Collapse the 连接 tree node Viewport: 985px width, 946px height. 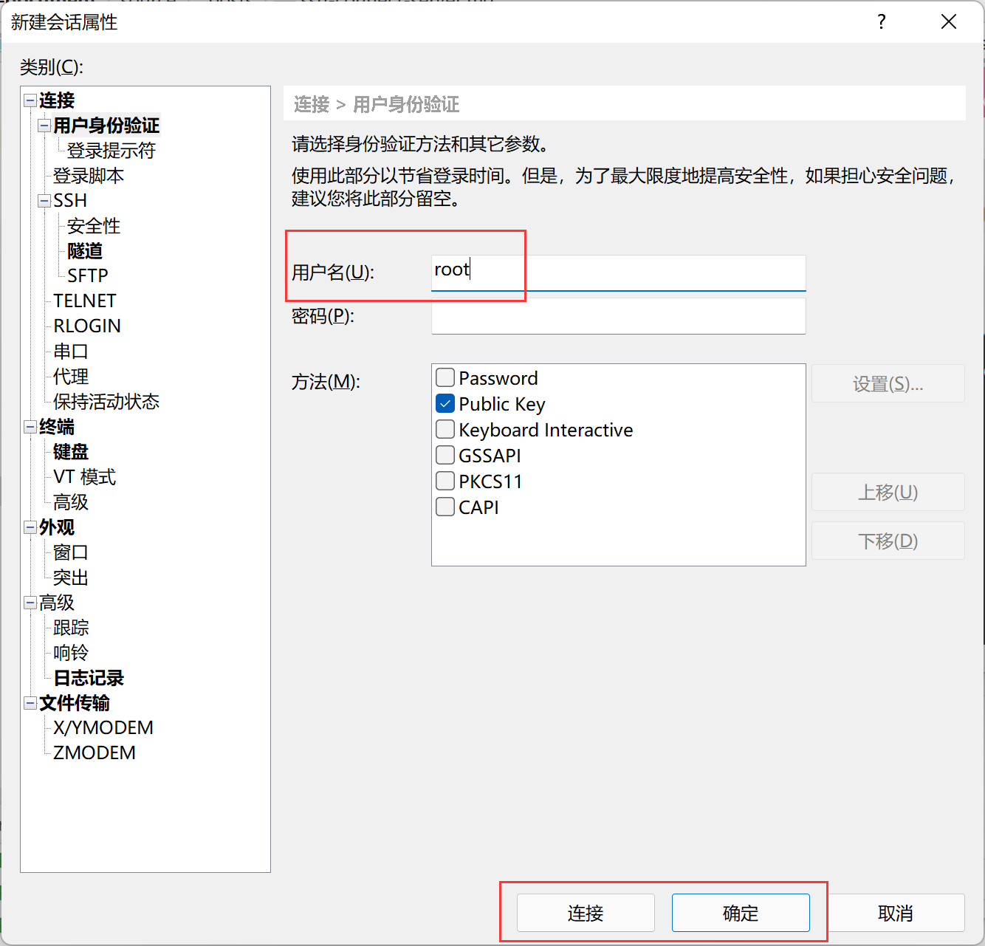[30, 100]
